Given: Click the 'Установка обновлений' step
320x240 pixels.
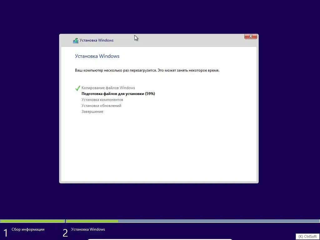Looking at the screenshot, I should coord(102,106).
